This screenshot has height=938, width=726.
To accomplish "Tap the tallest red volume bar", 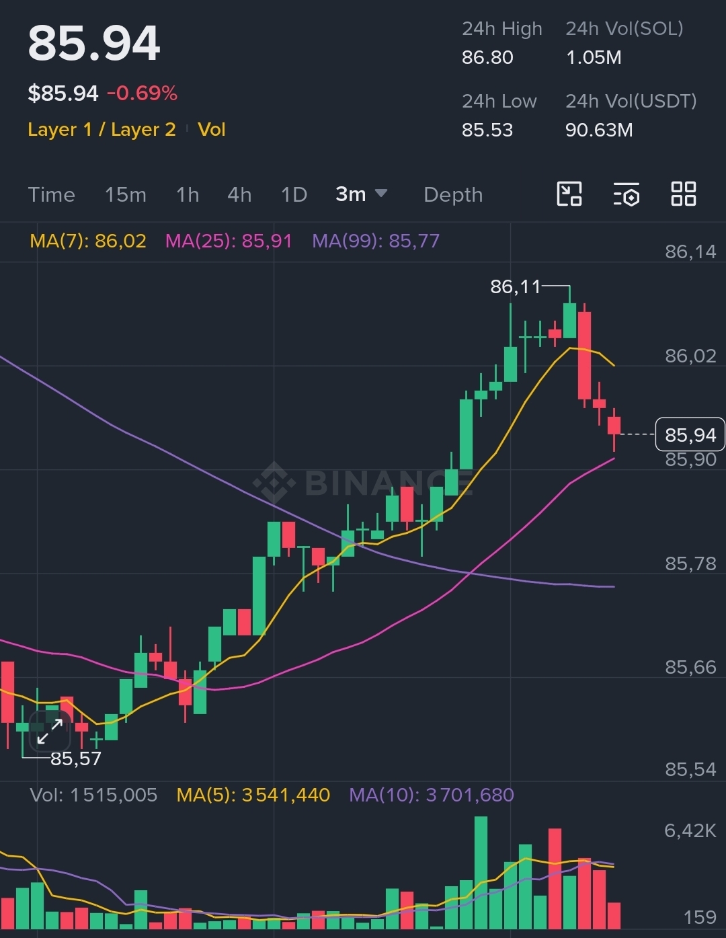I will click(x=555, y=879).
